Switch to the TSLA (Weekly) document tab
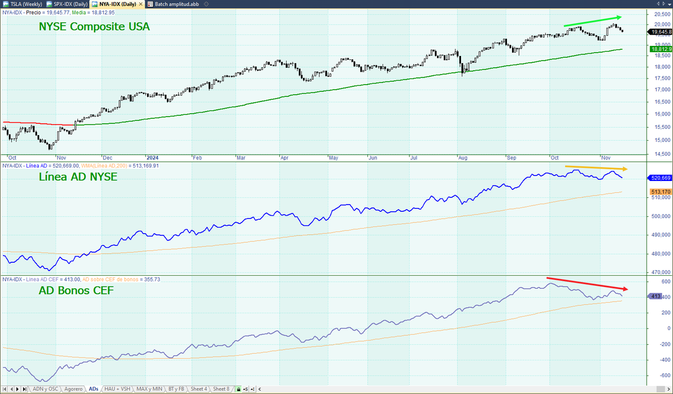 [22, 4]
